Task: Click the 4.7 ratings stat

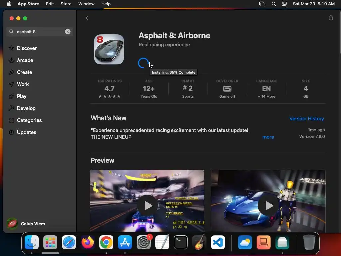Action: (x=109, y=88)
